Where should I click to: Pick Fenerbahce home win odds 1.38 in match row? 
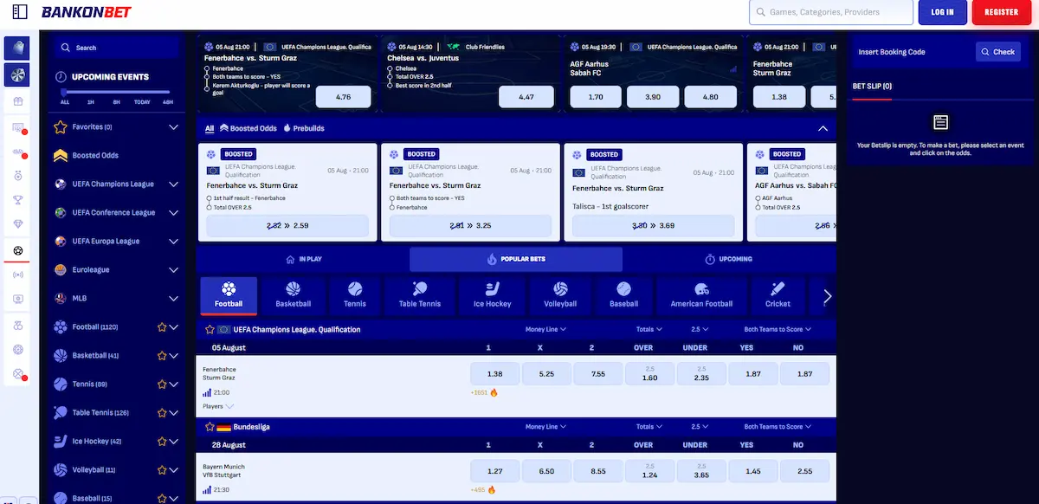(x=495, y=374)
